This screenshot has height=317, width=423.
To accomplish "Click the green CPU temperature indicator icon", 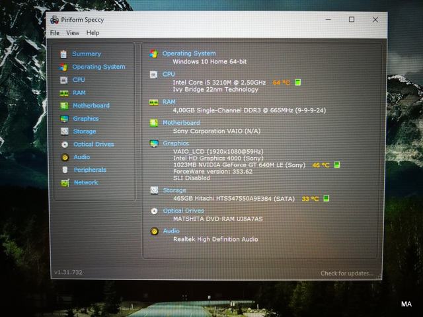I will tap(298, 82).
